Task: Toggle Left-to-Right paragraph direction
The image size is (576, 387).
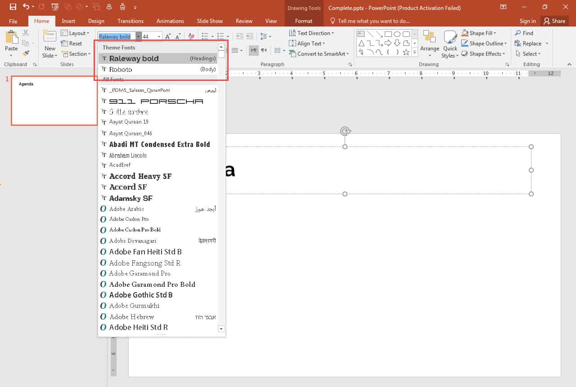Action: [x=254, y=50]
